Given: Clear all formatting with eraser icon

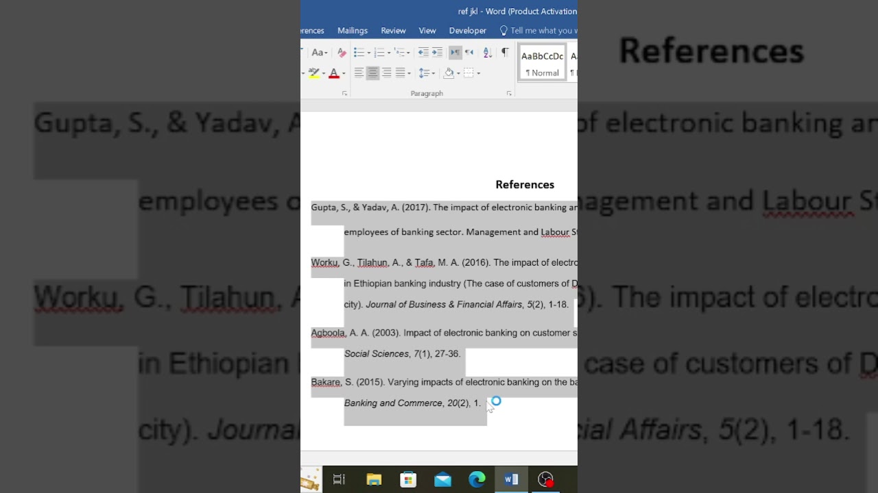Looking at the screenshot, I should click(x=342, y=53).
